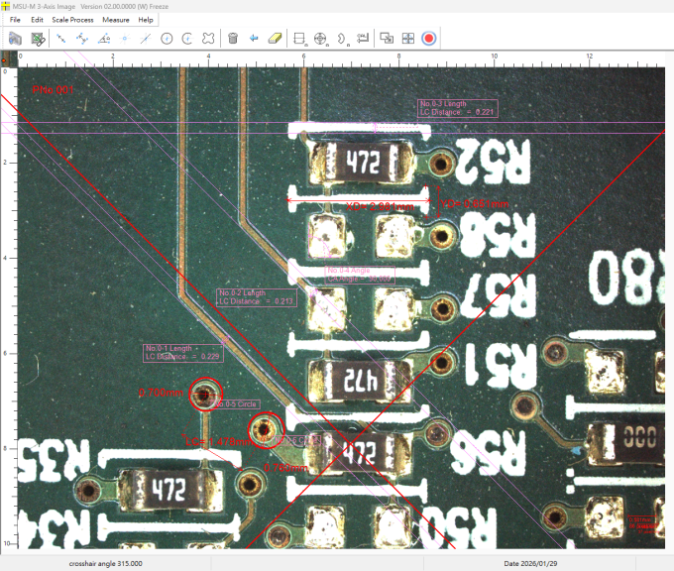Click the blue undo arrow icon
674x571 pixels.
tap(254, 39)
